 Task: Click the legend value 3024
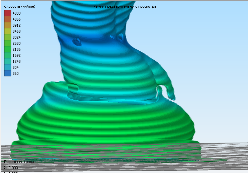coord(16,37)
